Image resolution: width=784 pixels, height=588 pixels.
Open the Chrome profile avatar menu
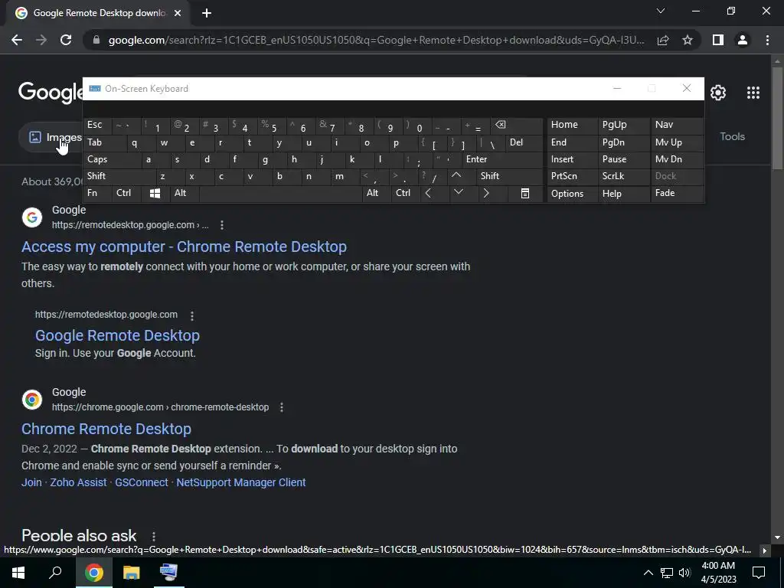pyautogui.click(x=743, y=40)
